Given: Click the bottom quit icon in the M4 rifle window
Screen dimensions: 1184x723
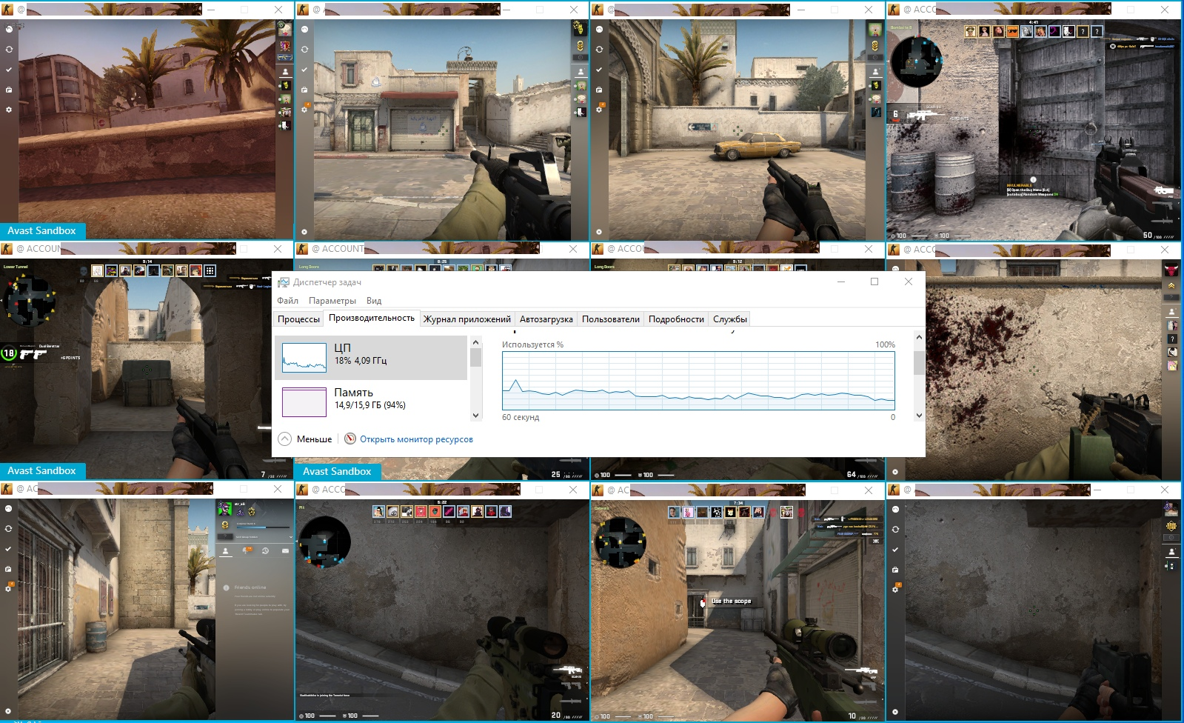Looking at the screenshot, I should [304, 232].
